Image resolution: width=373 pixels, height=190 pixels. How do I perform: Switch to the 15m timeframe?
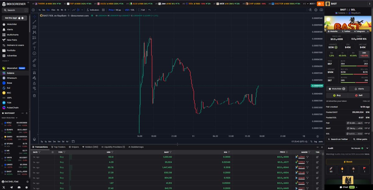[53, 10]
